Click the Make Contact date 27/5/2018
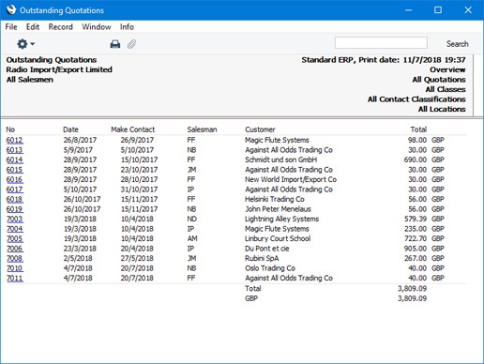 pos(137,258)
